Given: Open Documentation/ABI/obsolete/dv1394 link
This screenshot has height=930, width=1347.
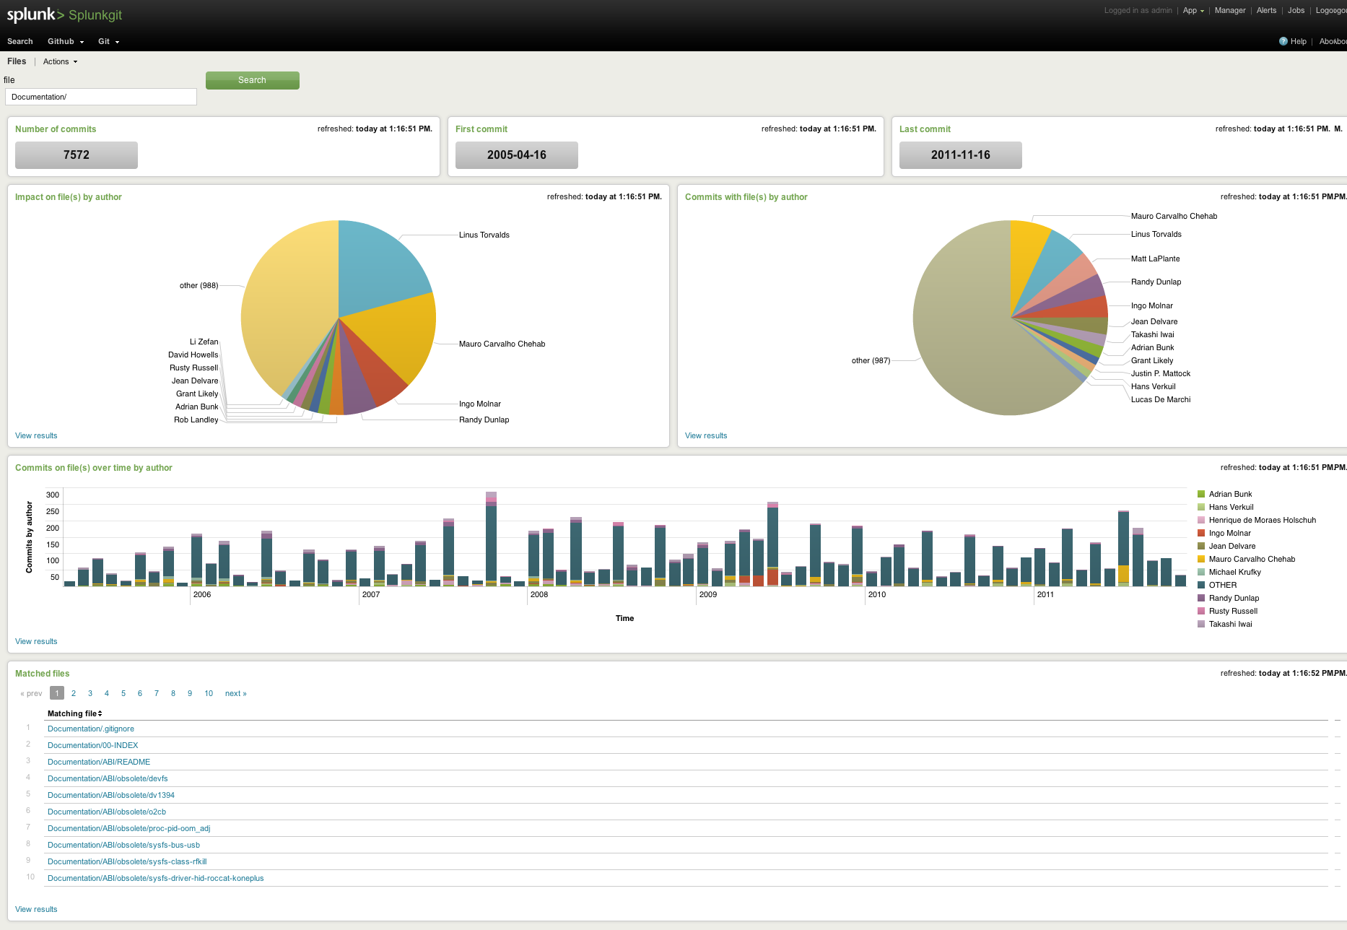Looking at the screenshot, I should (111, 795).
